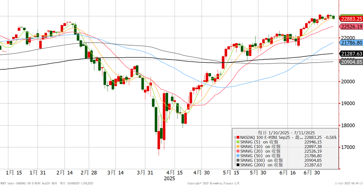Click the gray SMAVG (100) color swatch
This screenshot has width=363, height=185.
pos(238,160)
